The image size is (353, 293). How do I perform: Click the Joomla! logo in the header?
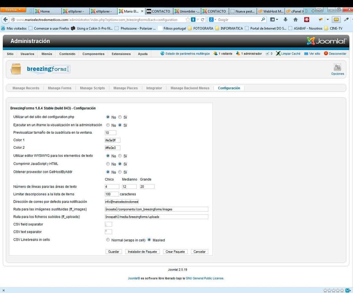[x=326, y=41]
